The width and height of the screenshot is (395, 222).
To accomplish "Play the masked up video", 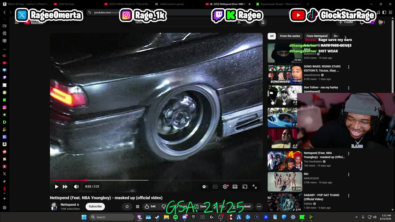I will coord(56,187).
